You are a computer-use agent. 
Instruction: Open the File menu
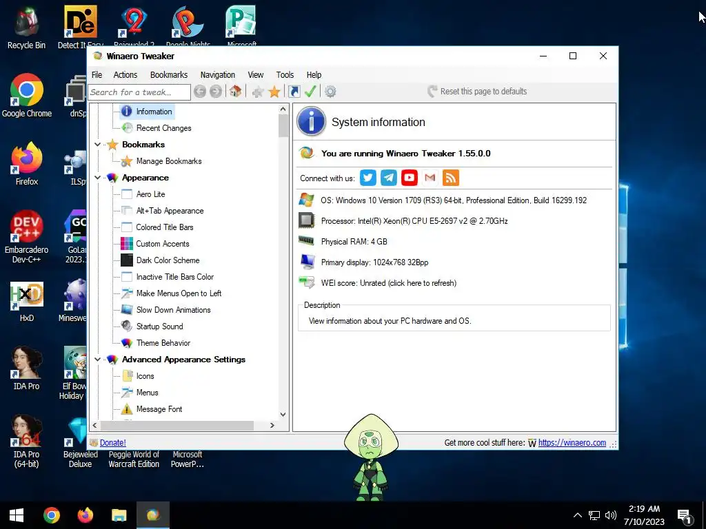pyautogui.click(x=97, y=74)
